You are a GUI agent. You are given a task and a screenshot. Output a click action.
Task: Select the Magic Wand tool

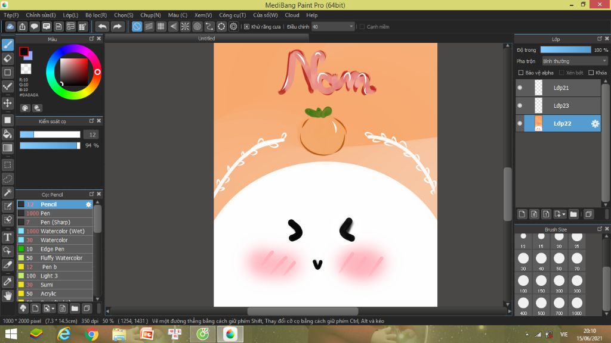7,192
